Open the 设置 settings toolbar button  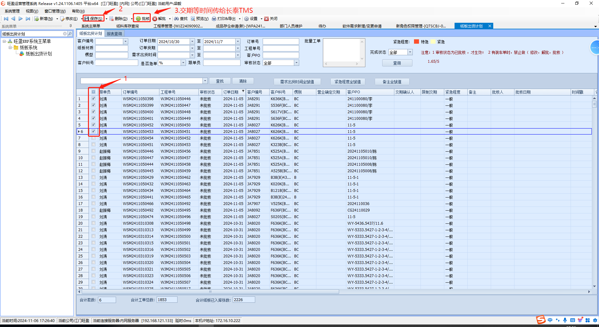point(251,19)
